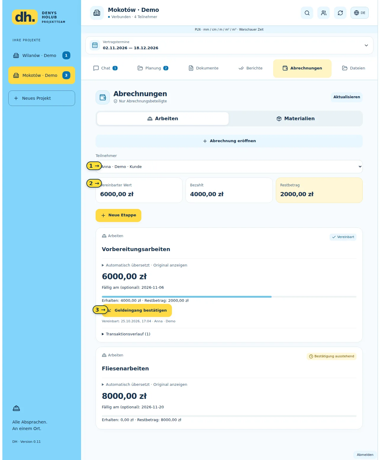Open the Planung tab

[x=153, y=68]
